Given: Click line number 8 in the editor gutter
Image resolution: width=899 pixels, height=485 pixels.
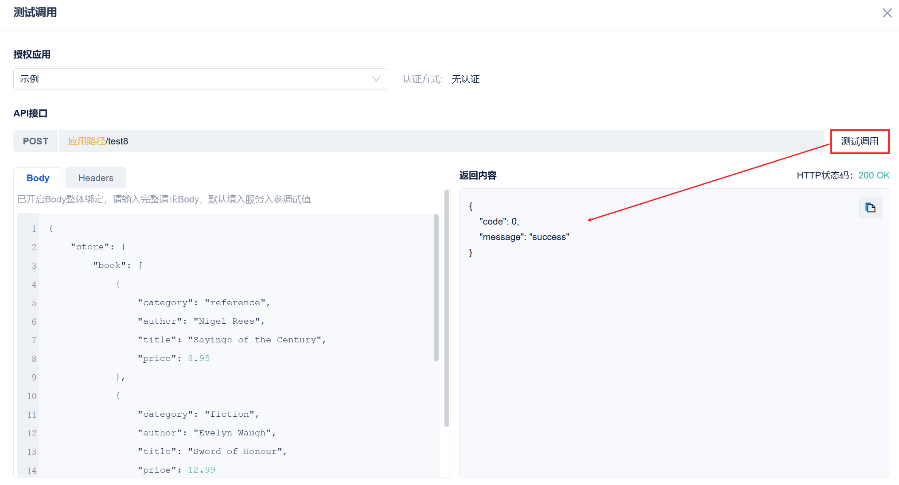Looking at the screenshot, I should pos(34,359).
